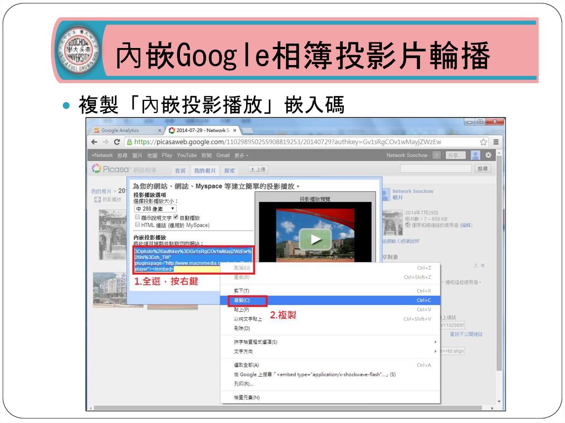Switch to the Google Analytics tab

click(126, 131)
